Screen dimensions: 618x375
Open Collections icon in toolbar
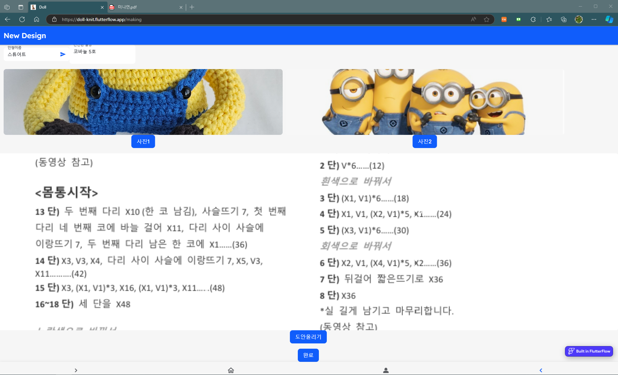pos(564,19)
